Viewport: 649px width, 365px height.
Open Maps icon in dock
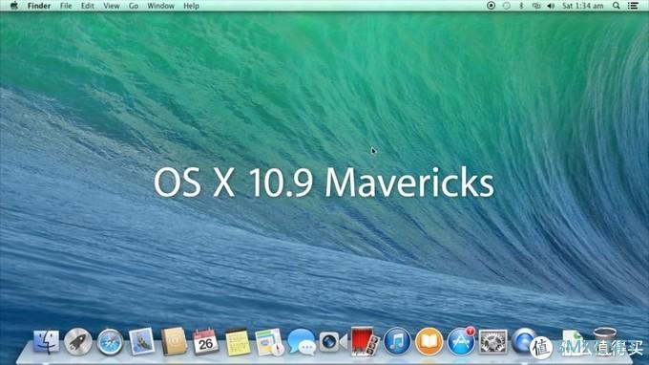coord(269,342)
